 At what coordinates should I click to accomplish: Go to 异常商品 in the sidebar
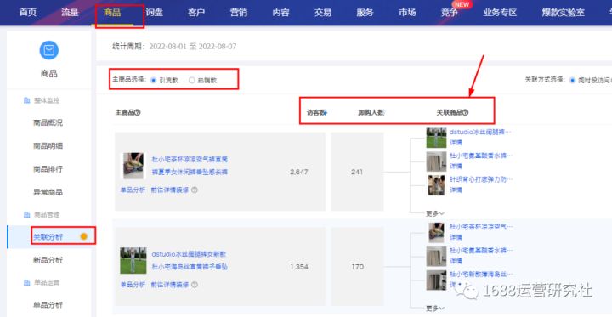[x=48, y=192]
